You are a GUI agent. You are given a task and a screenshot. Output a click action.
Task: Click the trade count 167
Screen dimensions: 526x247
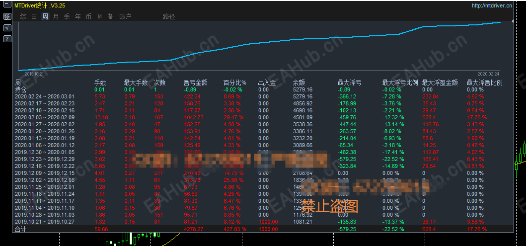(158, 117)
